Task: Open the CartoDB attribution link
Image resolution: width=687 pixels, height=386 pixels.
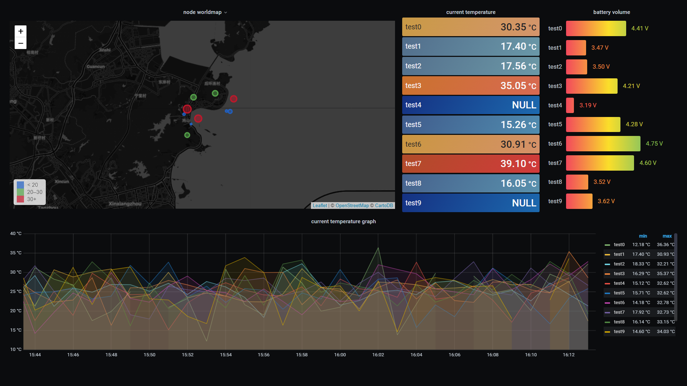Action: pyautogui.click(x=384, y=205)
